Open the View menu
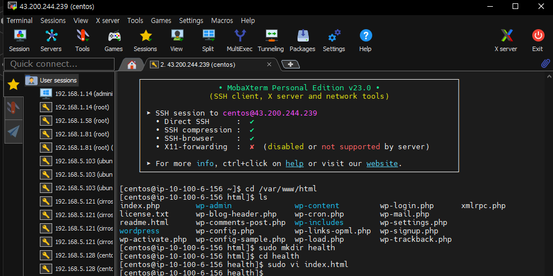The image size is (553, 276). pos(81,20)
